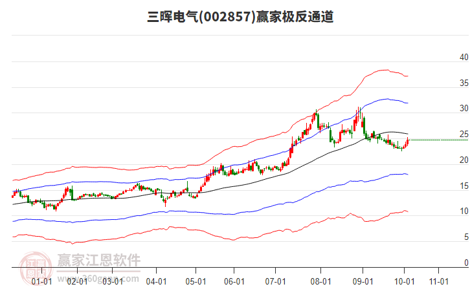Click the 02-01 date axis label
470x291 pixels.
pyautogui.click(x=77, y=281)
